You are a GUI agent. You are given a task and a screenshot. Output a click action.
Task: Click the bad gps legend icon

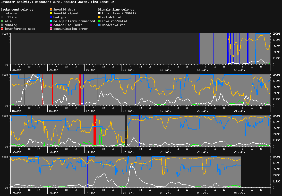[51, 17]
